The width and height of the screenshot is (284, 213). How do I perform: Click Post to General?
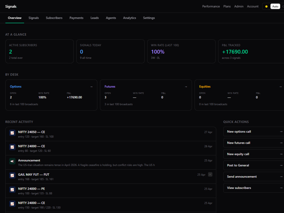[254, 165]
